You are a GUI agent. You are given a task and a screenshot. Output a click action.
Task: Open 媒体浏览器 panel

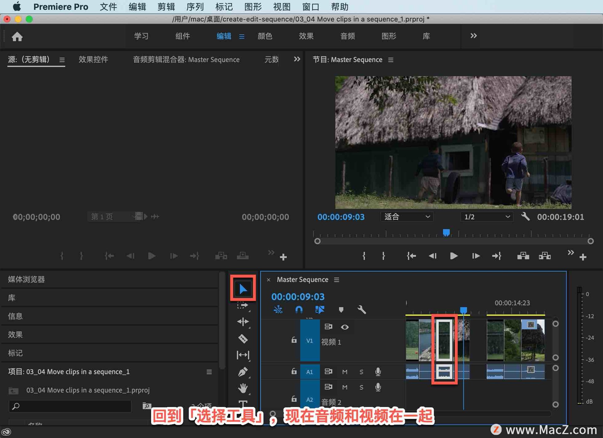point(26,279)
